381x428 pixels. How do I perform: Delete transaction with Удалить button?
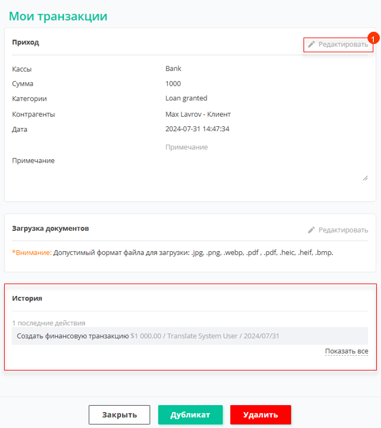point(261,414)
